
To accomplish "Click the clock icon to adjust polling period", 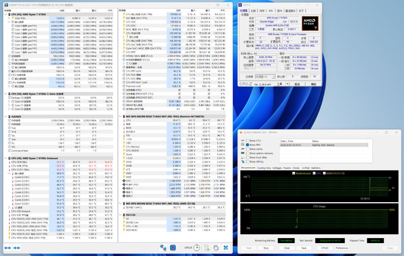I will tap(197, 247).
